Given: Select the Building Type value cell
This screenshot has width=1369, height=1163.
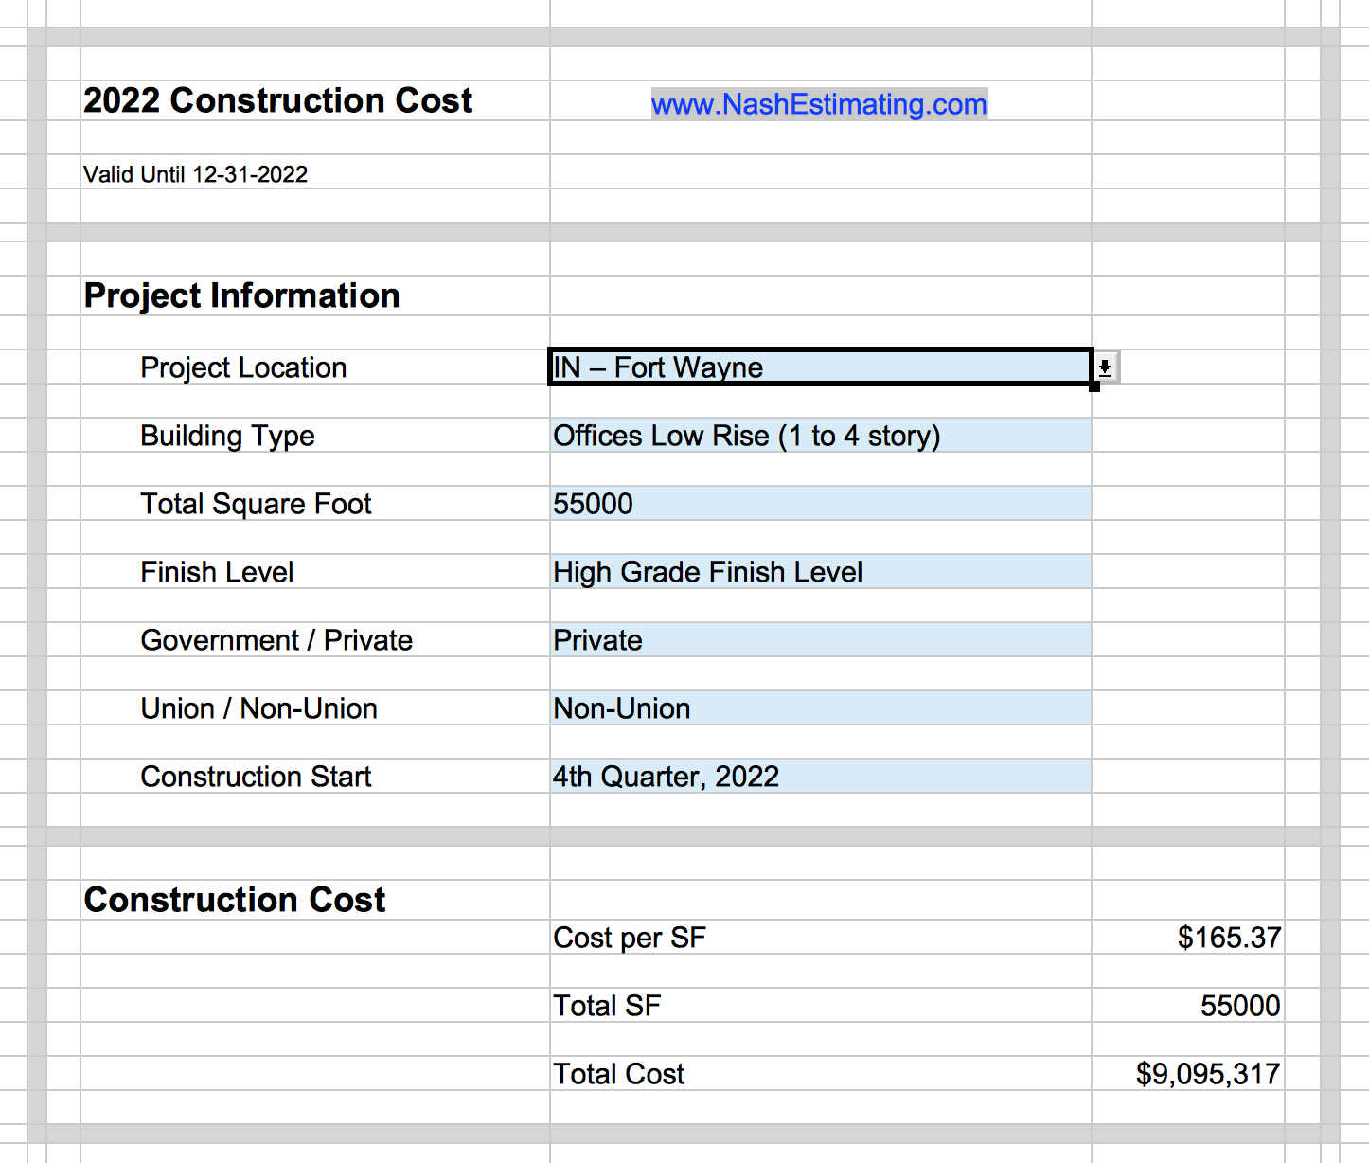Looking at the screenshot, I should [820, 436].
